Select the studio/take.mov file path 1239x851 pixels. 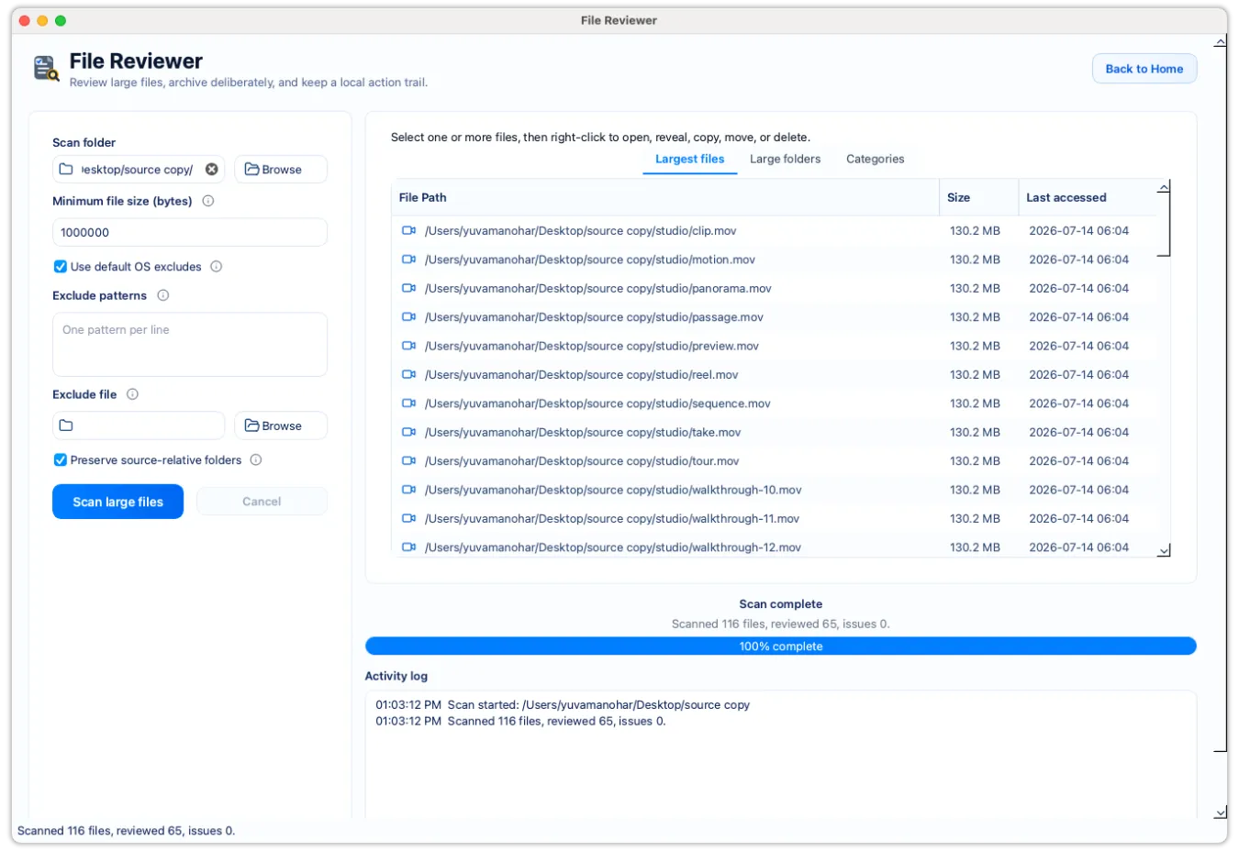tap(582, 432)
